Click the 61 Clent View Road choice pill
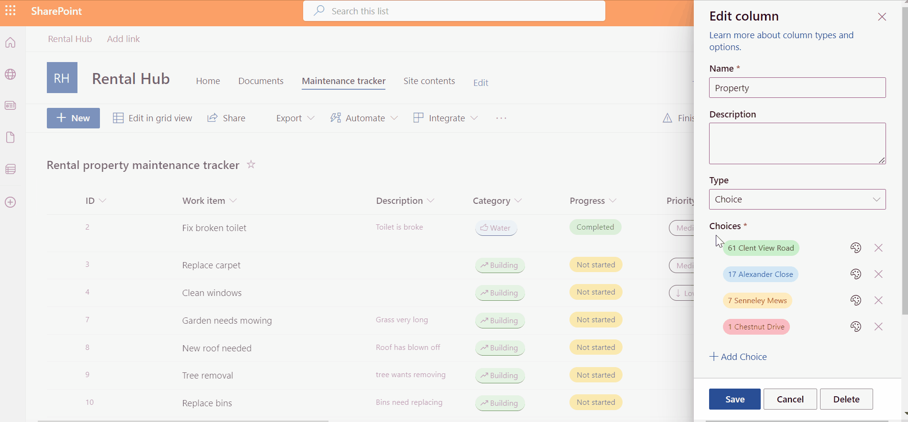Image resolution: width=908 pixels, height=422 pixels. click(761, 248)
